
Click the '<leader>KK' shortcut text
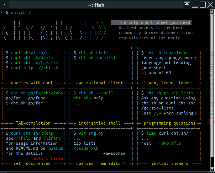click(86, 148)
